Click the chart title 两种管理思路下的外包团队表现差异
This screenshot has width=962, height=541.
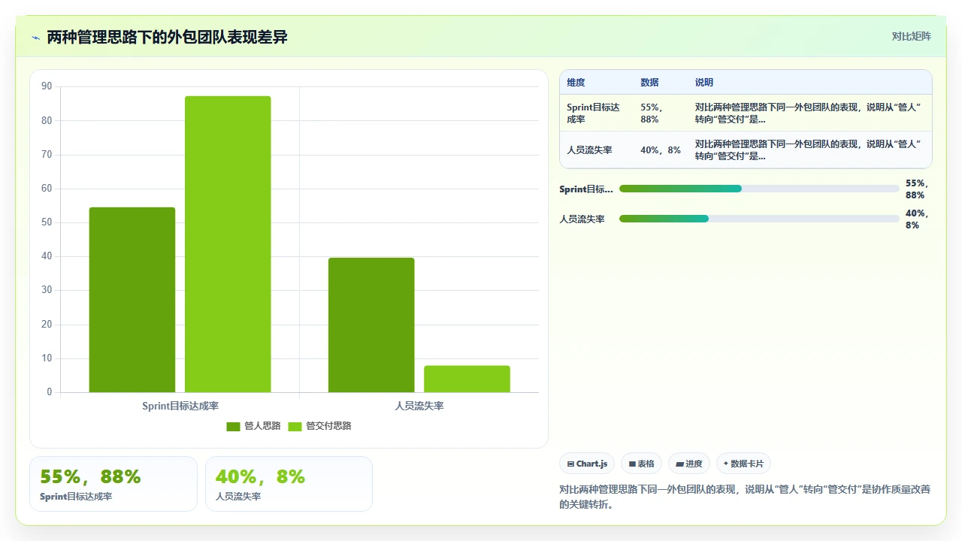coord(167,37)
